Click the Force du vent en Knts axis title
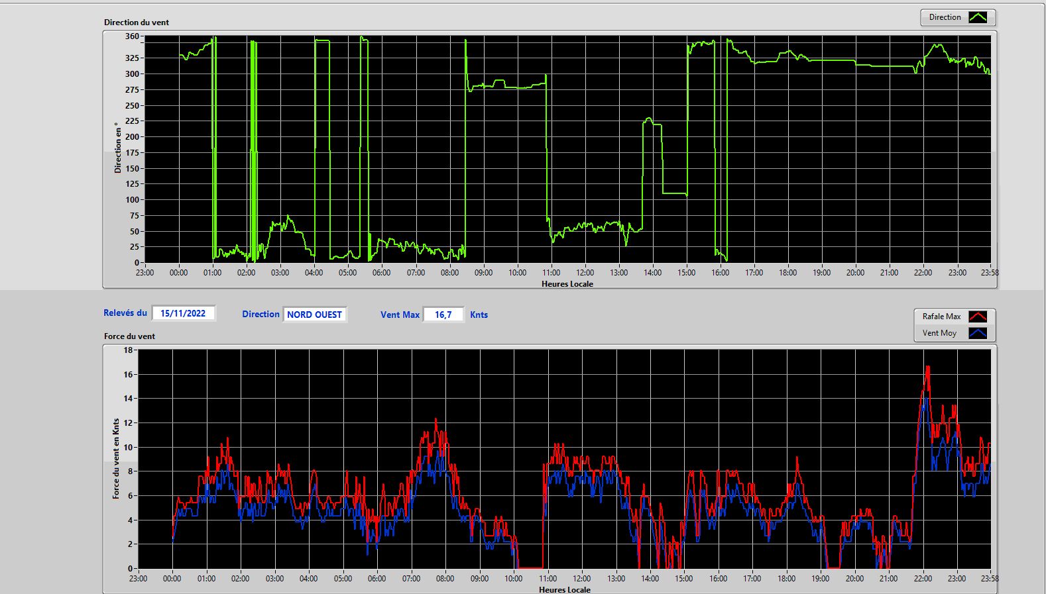Image resolution: width=1046 pixels, height=594 pixels. 116,458
